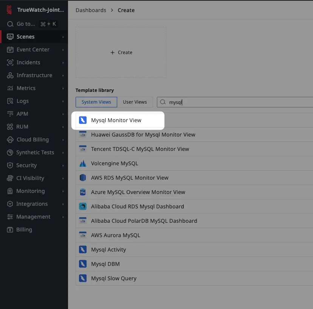
Task: Click the AWS RDS MySQL database icon
Action: click(83, 177)
